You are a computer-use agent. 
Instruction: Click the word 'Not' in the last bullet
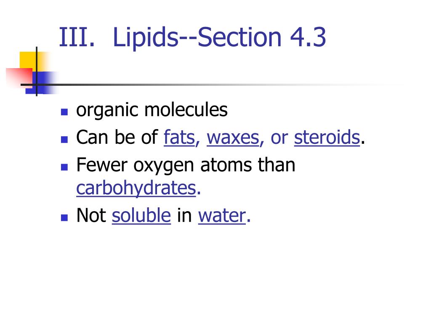(x=91, y=215)
